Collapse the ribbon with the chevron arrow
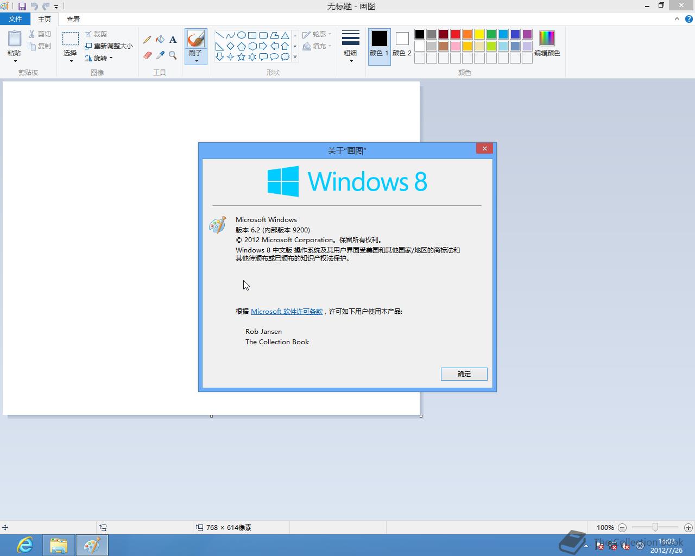 (x=677, y=19)
